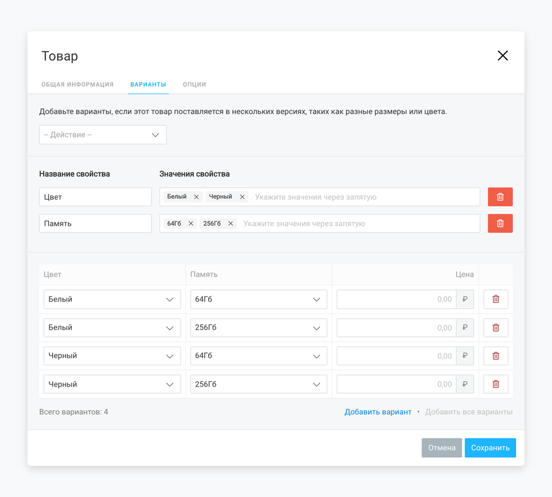Close the Товар dialog
This screenshot has height=497, width=552.
point(502,56)
